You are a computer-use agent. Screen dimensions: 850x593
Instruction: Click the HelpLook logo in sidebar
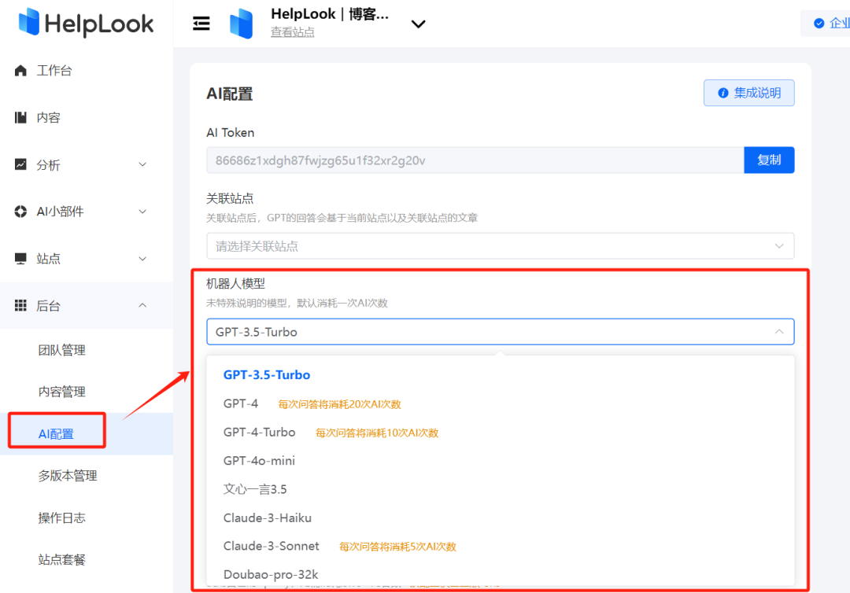[86, 23]
